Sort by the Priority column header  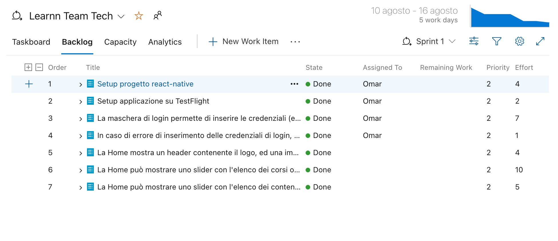498,68
